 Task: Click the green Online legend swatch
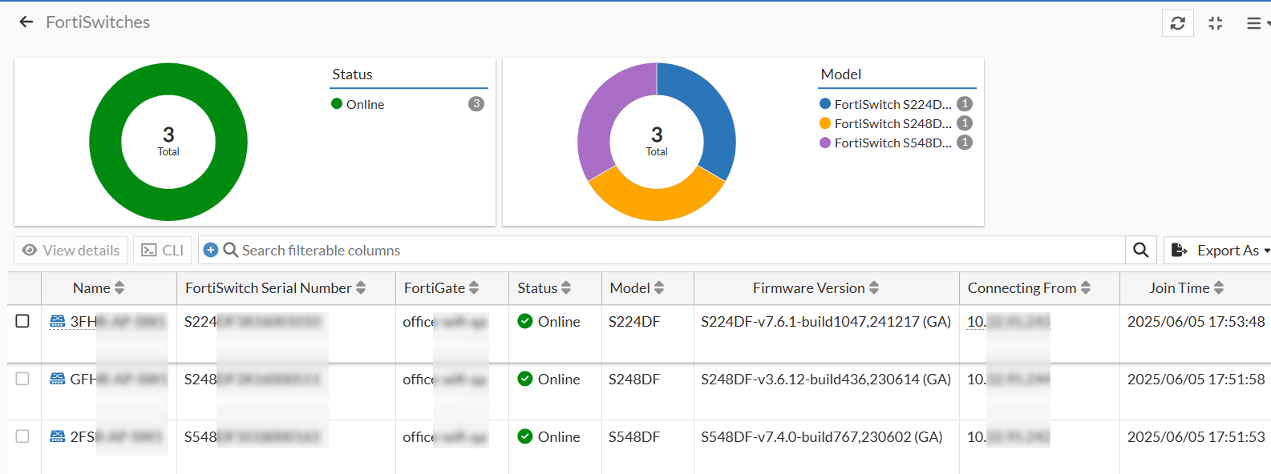point(337,104)
